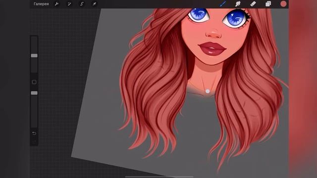Viewport: 317px width, 178px height.
Task: Tap the character's red lips on canvas
Action: [x=212, y=49]
